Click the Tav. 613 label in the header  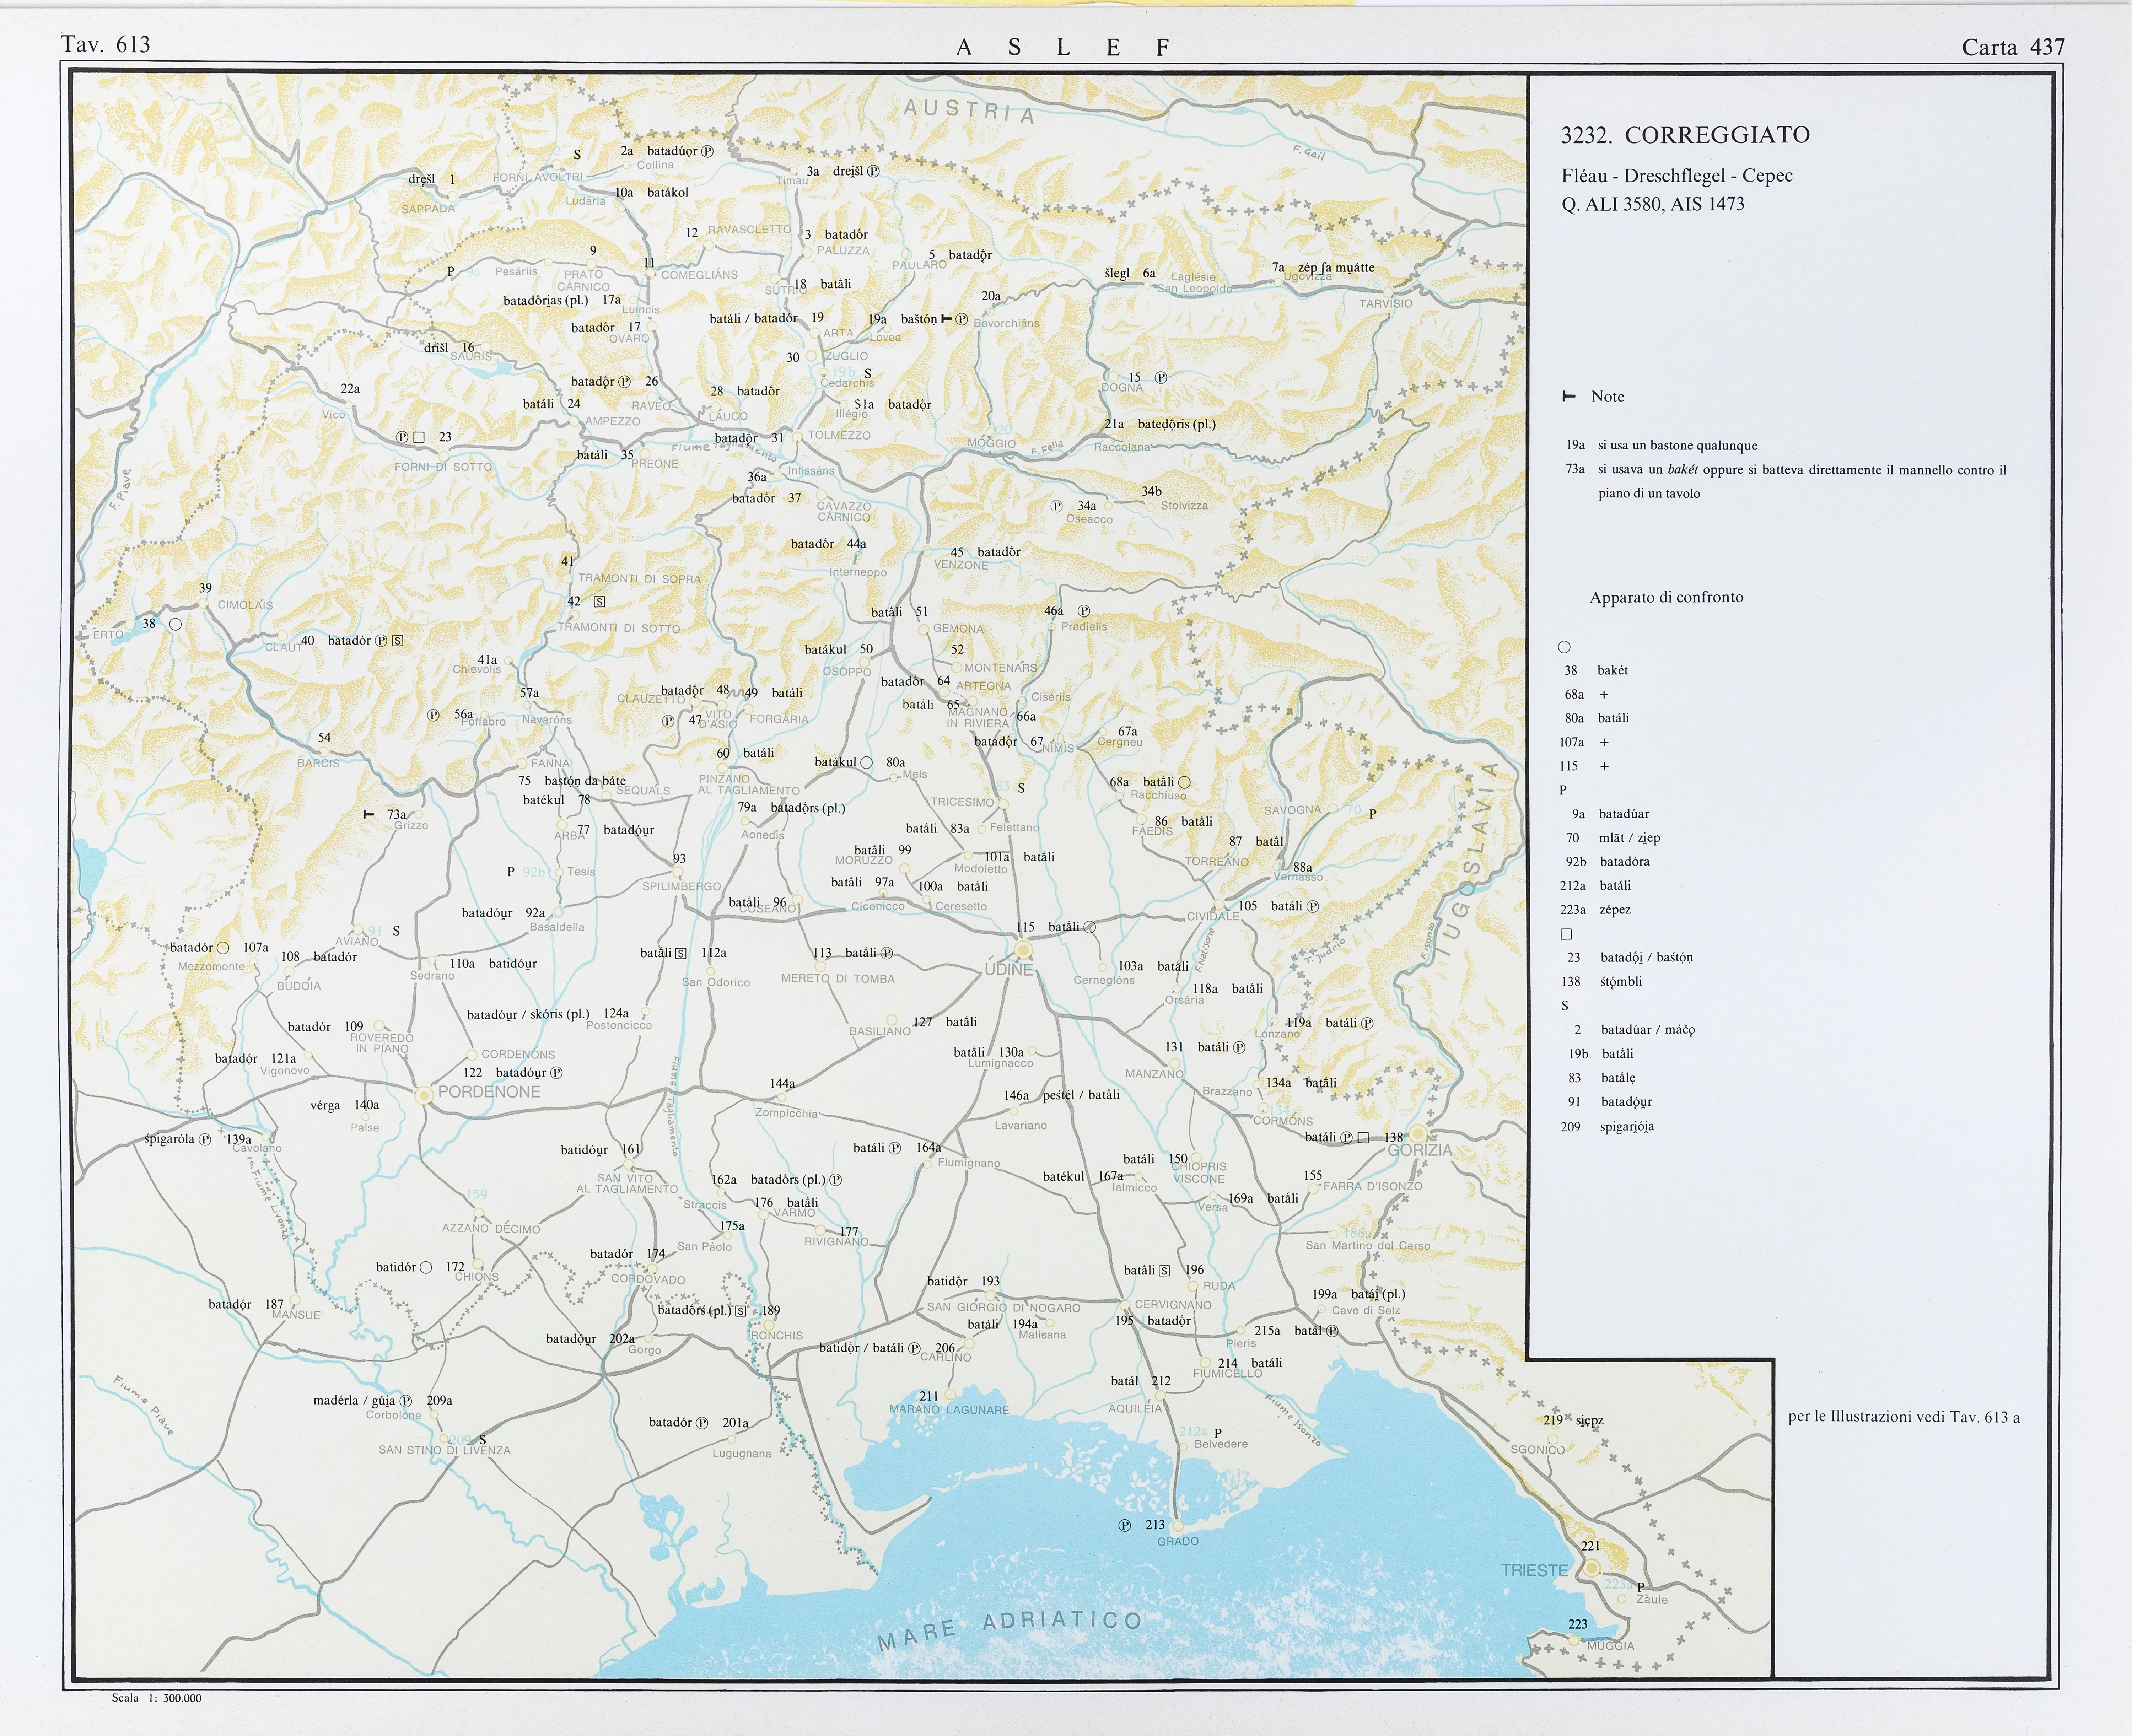105,44
